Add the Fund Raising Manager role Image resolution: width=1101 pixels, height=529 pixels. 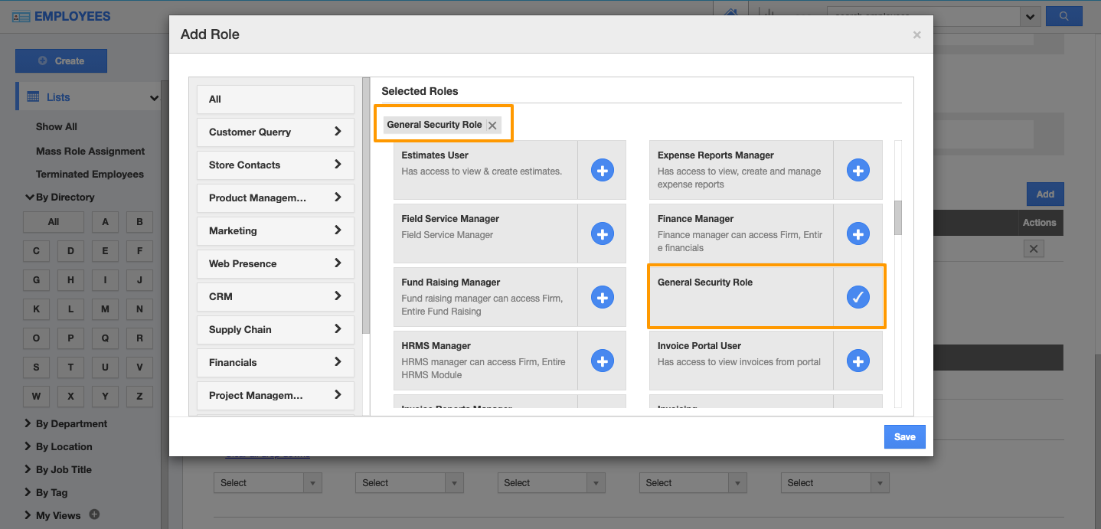[602, 298]
